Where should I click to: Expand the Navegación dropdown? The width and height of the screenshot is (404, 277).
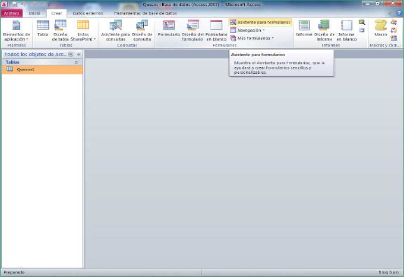point(250,30)
